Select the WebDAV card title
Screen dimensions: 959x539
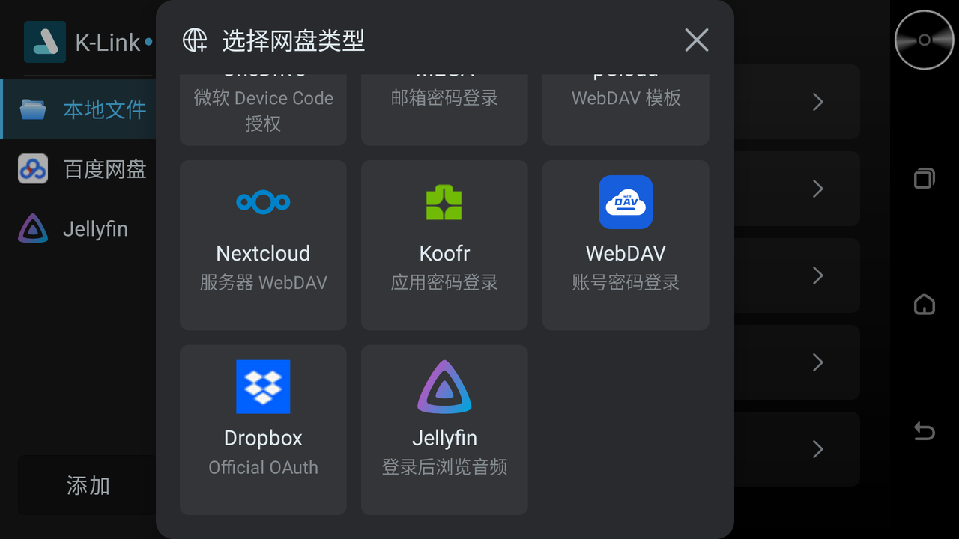626,253
